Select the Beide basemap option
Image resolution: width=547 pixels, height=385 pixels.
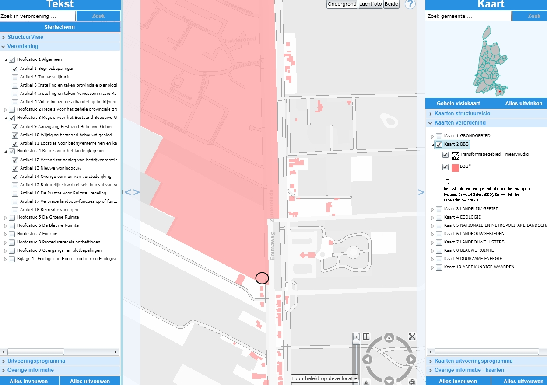[391, 4]
